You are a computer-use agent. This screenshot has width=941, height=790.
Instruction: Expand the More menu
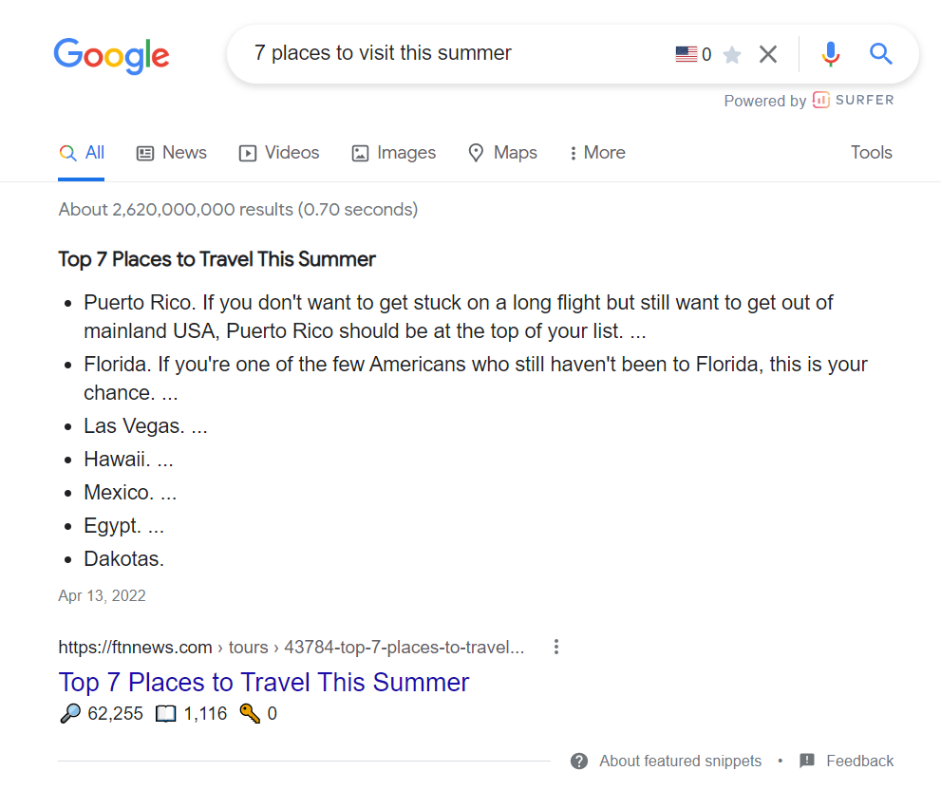pyautogui.click(x=596, y=153)
